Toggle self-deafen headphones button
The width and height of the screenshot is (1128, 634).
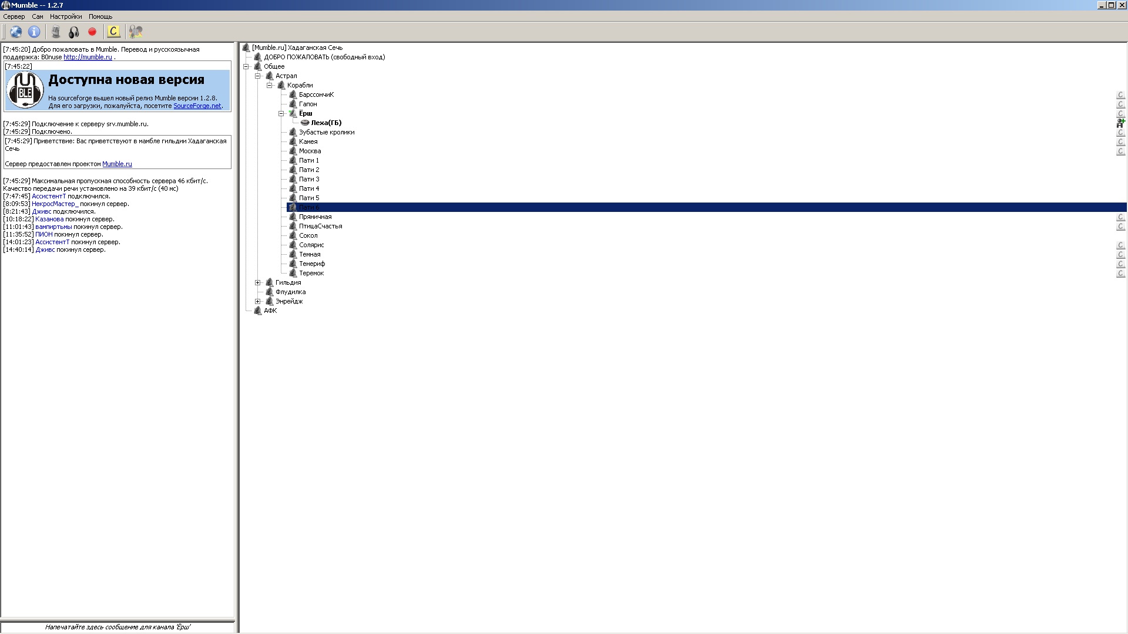click(74, 32)
